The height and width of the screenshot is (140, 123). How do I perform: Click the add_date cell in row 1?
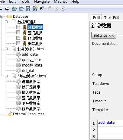tap(110, 123)
